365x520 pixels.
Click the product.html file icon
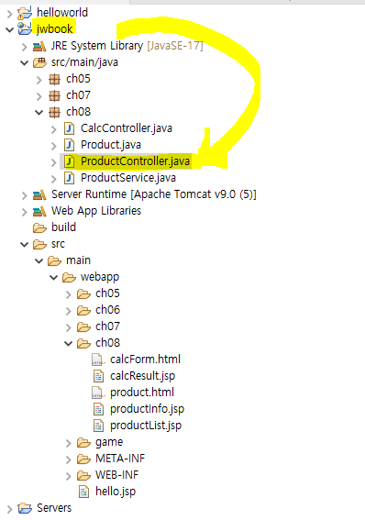[98, 393]
